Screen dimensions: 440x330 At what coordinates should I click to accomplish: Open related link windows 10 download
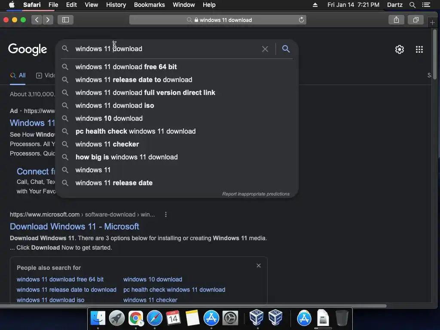[x=153, y=279]
